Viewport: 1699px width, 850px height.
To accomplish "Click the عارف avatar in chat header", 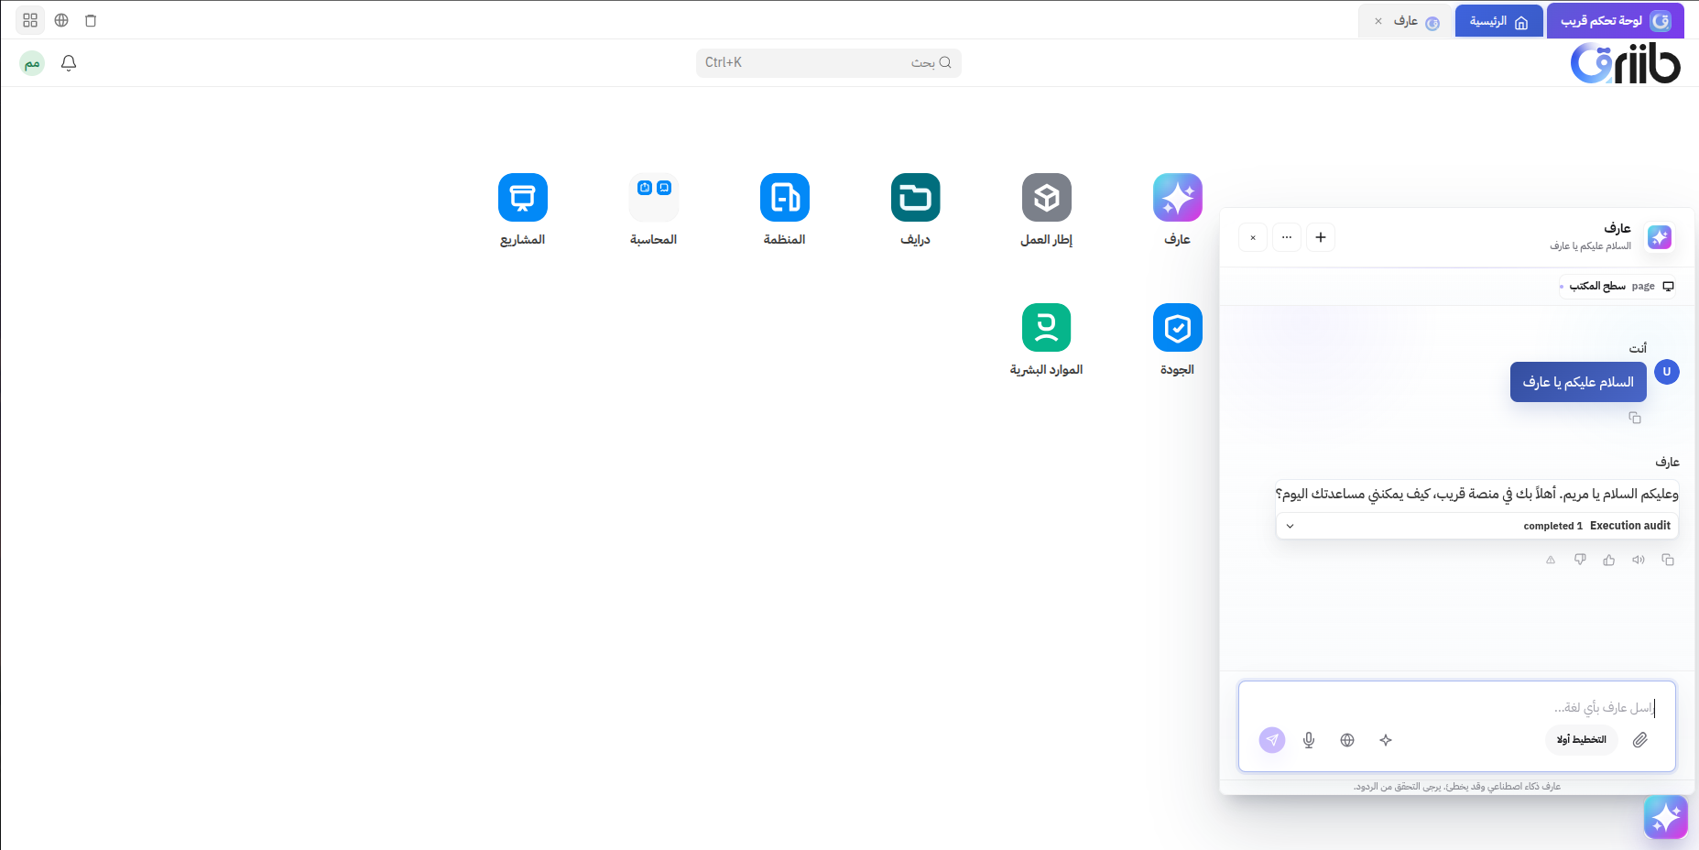I will pyautogui.click(x=1660, y=237).
